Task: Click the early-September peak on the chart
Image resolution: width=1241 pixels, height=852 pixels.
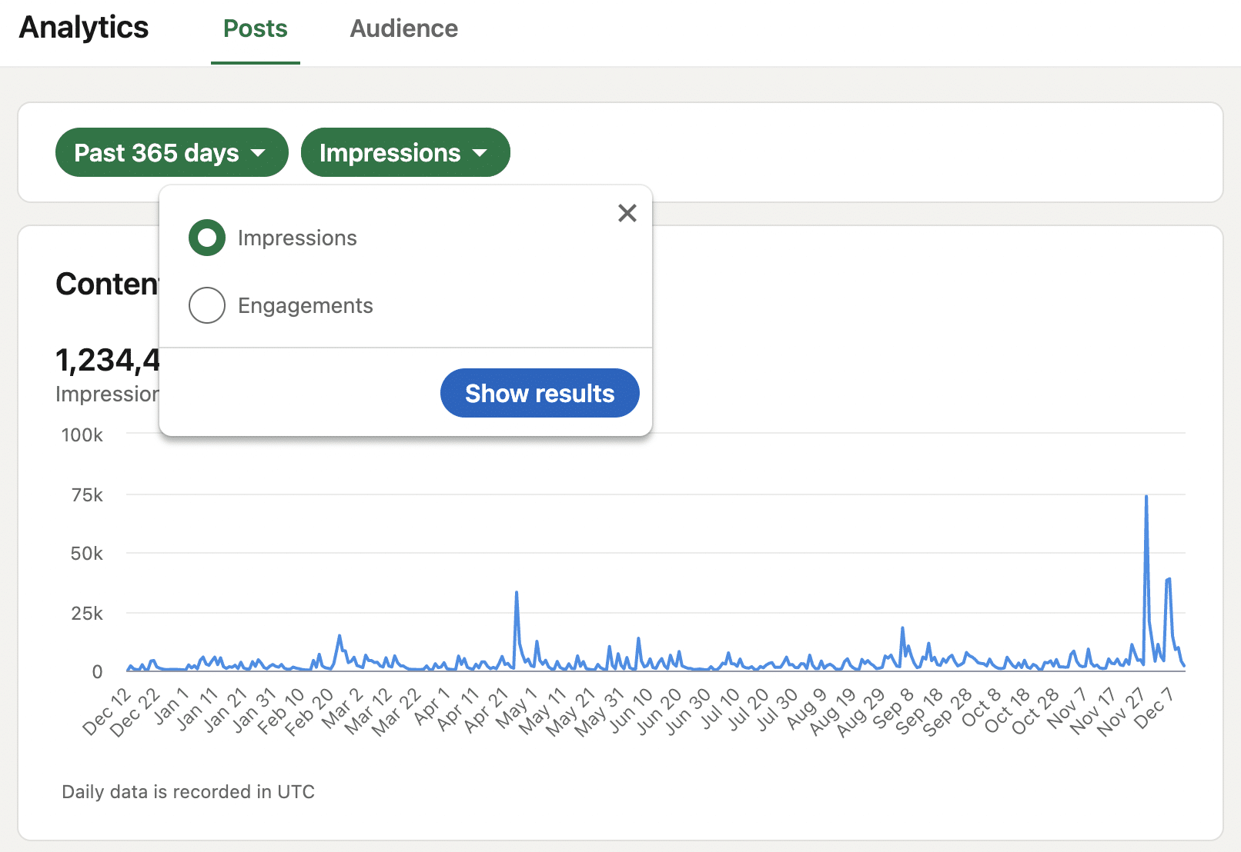Action: 902,628
